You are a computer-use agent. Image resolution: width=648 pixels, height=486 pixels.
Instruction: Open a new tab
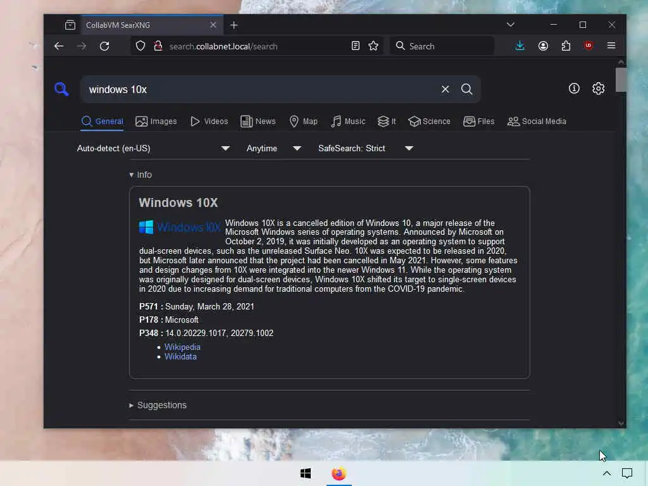234,25
